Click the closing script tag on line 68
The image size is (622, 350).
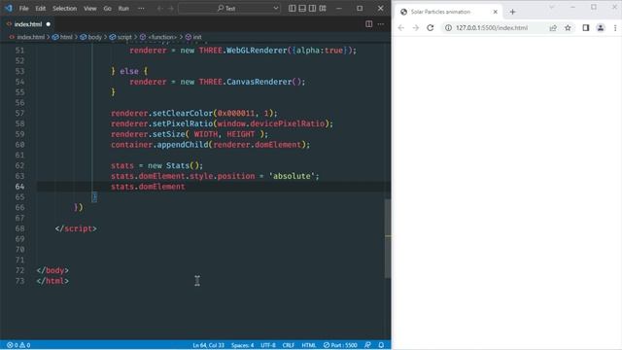76,228
